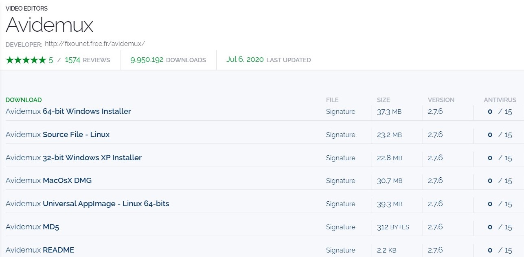
Task: Open the fixounet.free.fr developer link
Action: tap(95, 44)
